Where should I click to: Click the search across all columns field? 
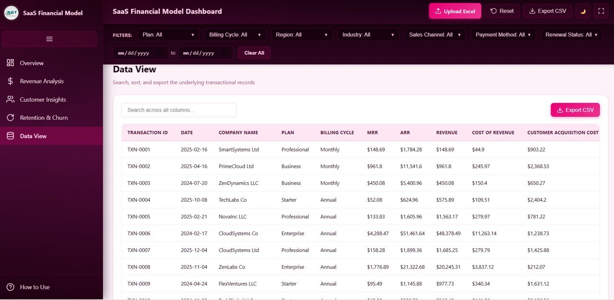coord(178,110)
